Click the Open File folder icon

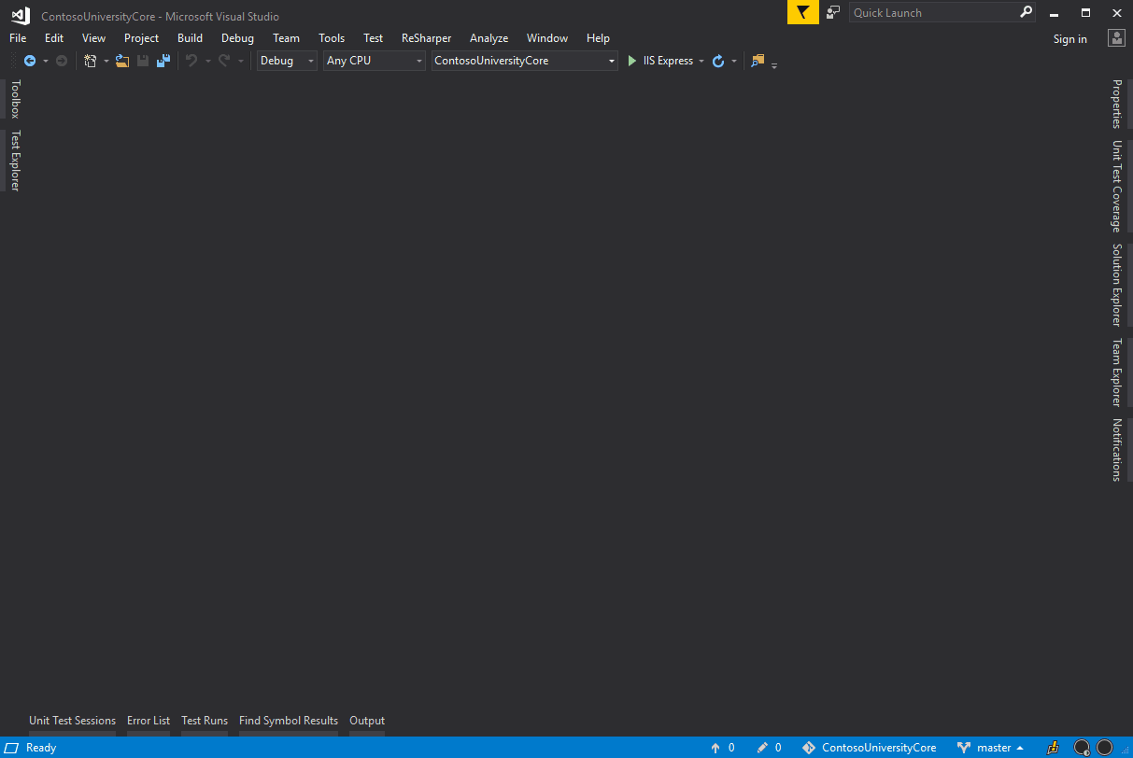click(x=122, y=61)
